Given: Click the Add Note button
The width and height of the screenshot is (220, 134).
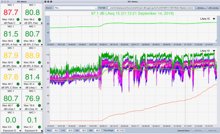Looking at the screenshot, I should [x=198, y=130].
